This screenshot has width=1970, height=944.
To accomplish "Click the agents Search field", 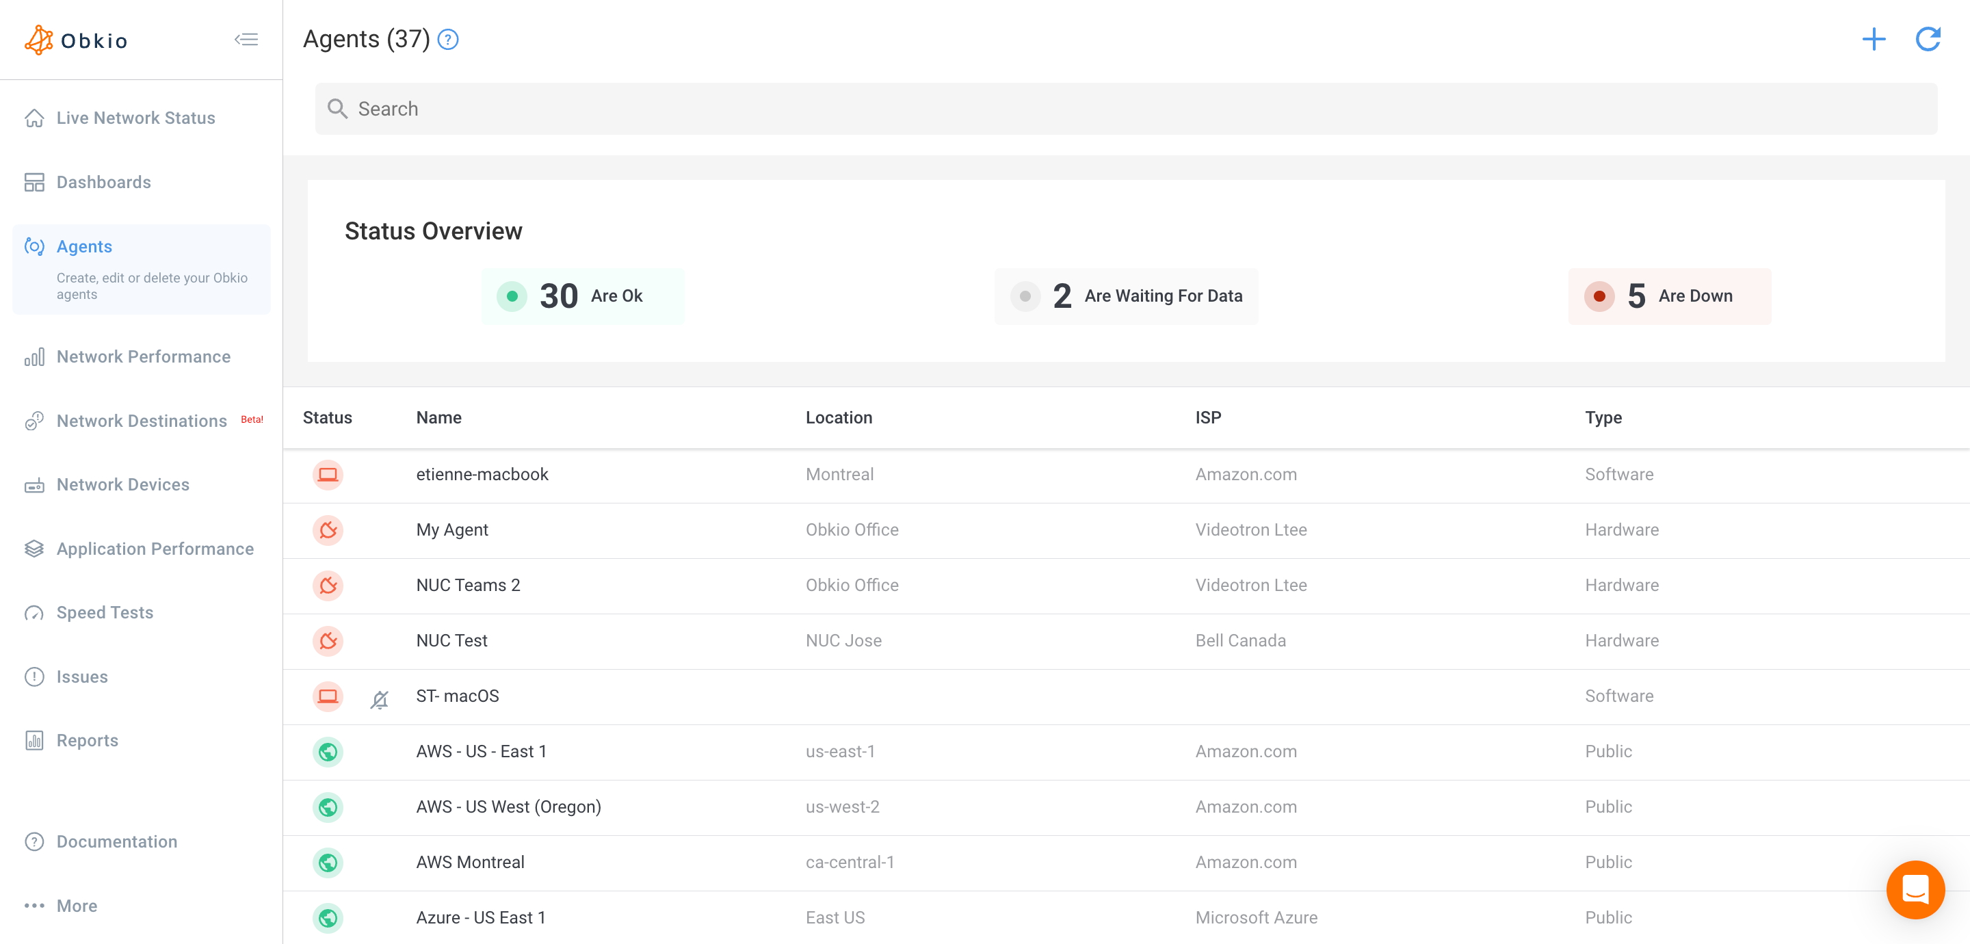I will (1126, 109).
